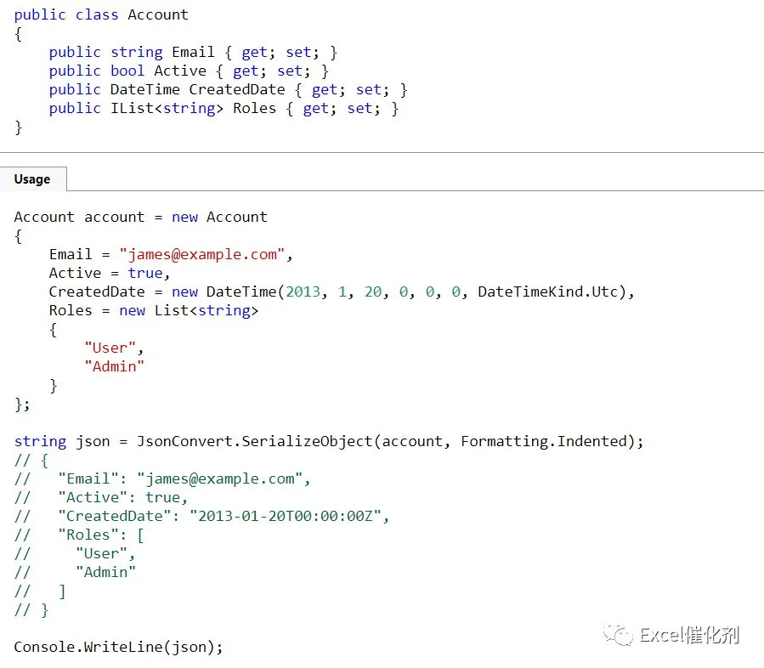Click the "Account account = new Account" line
764x668 pixels.
click(x=141, y=217)
